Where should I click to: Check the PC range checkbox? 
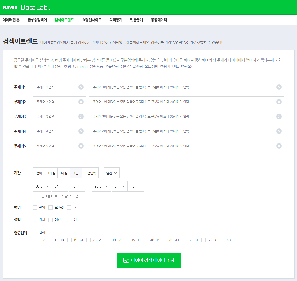tap(69, 208)
